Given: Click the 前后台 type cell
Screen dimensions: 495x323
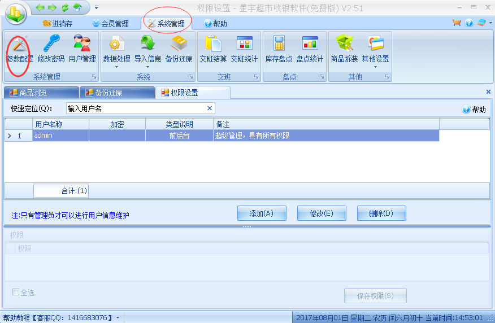Looking at the screenshot, I should (179, 136).
